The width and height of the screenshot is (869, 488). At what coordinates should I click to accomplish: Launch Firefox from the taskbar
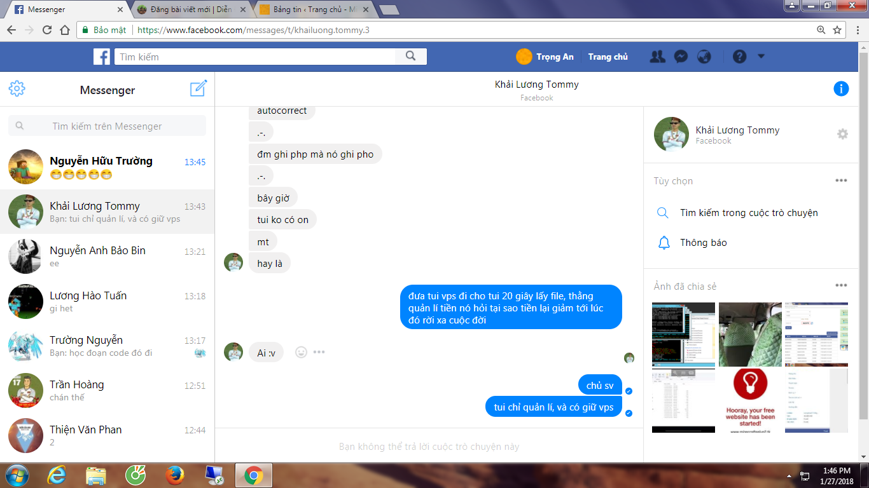174,475
